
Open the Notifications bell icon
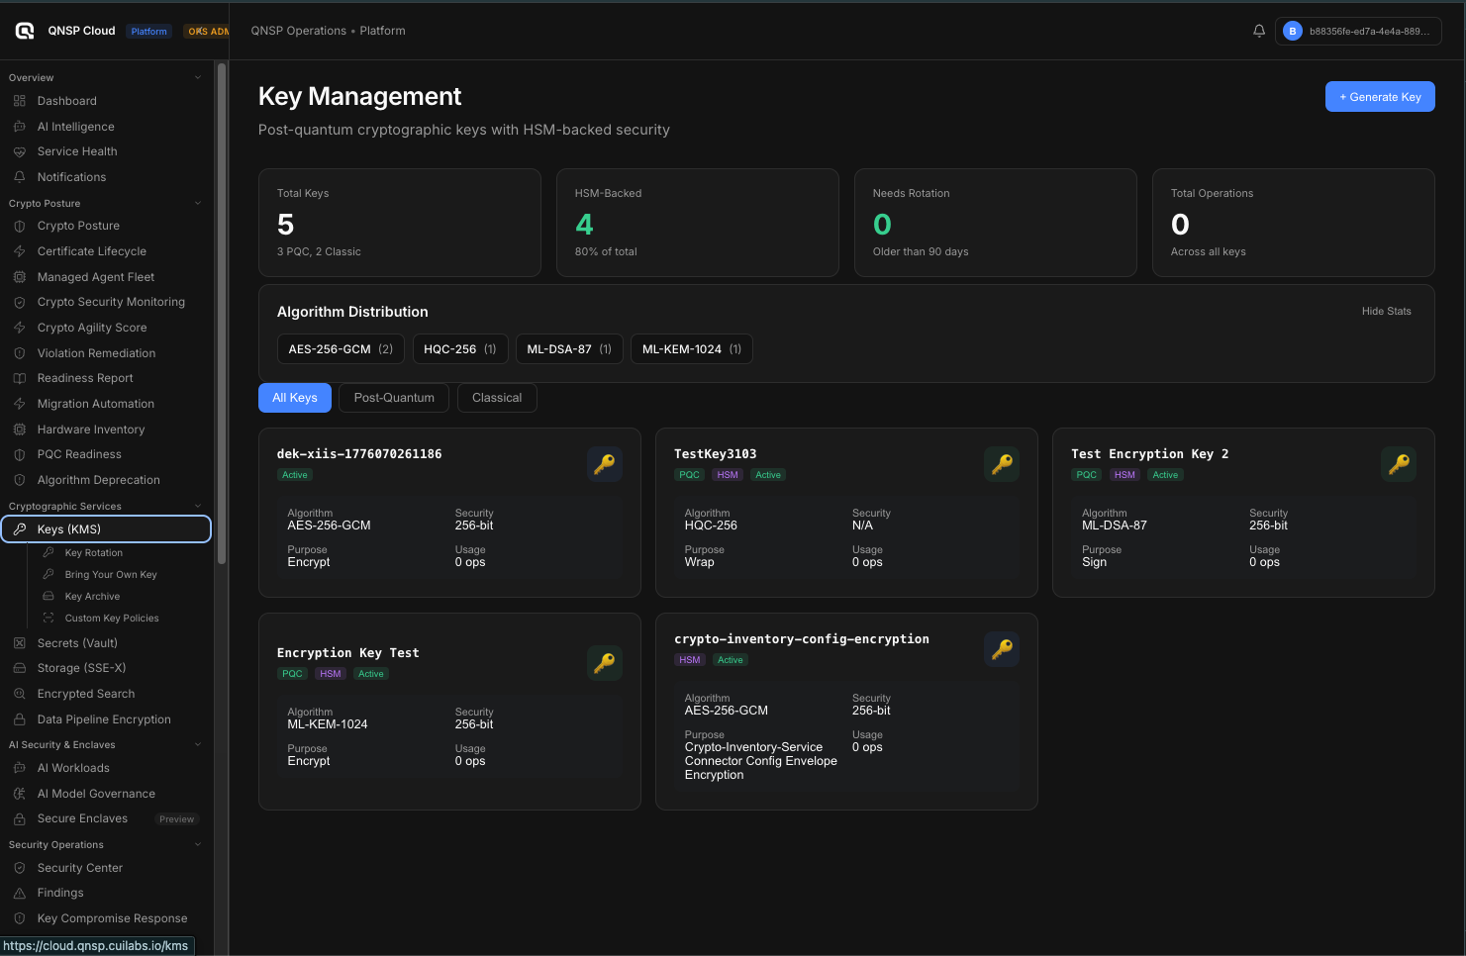click(1258, 31)
